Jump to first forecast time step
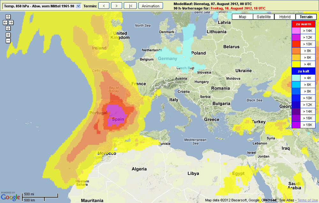Image resolution: width=319 pixels, height=203 pixels. pyautogui.click(x=130, y=6)
